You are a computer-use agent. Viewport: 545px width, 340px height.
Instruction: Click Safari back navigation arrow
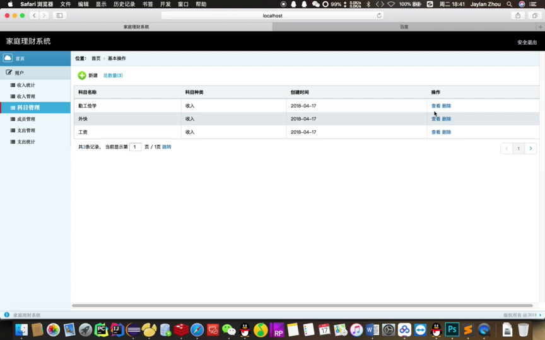tap(34, 15)
